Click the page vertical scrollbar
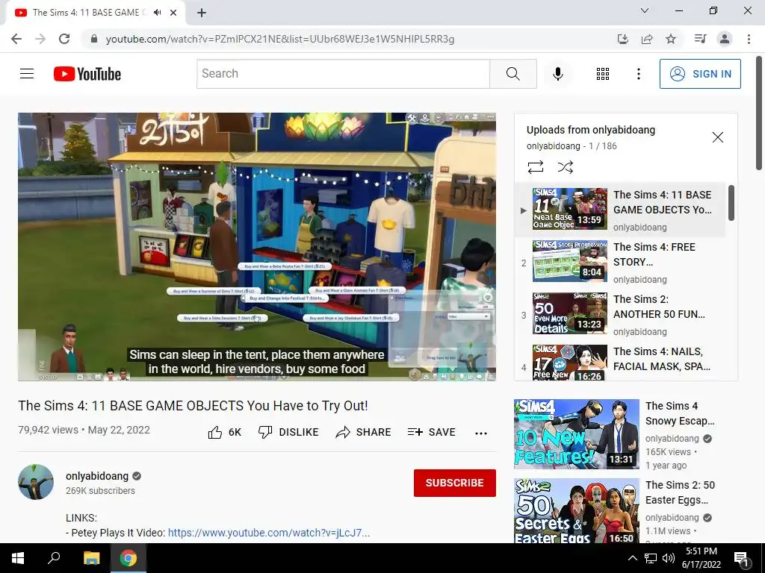The height and width of the screenshot is (573, 765). click(760, 112)
